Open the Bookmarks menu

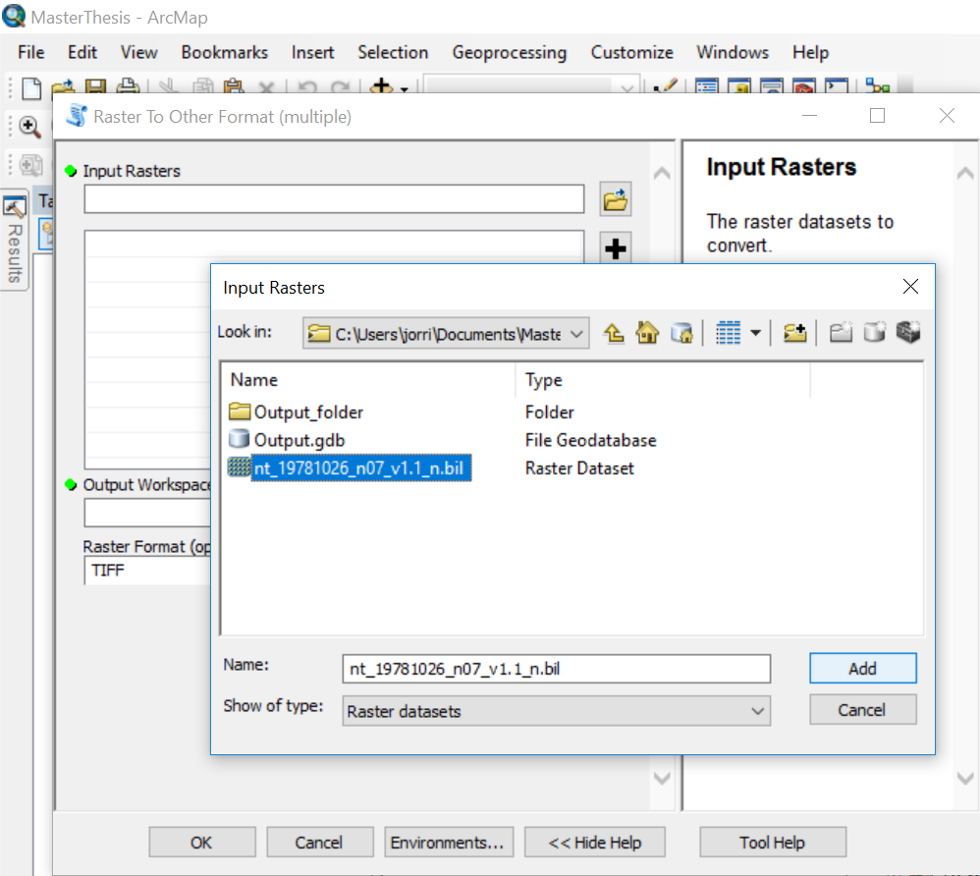coord(224,52)
